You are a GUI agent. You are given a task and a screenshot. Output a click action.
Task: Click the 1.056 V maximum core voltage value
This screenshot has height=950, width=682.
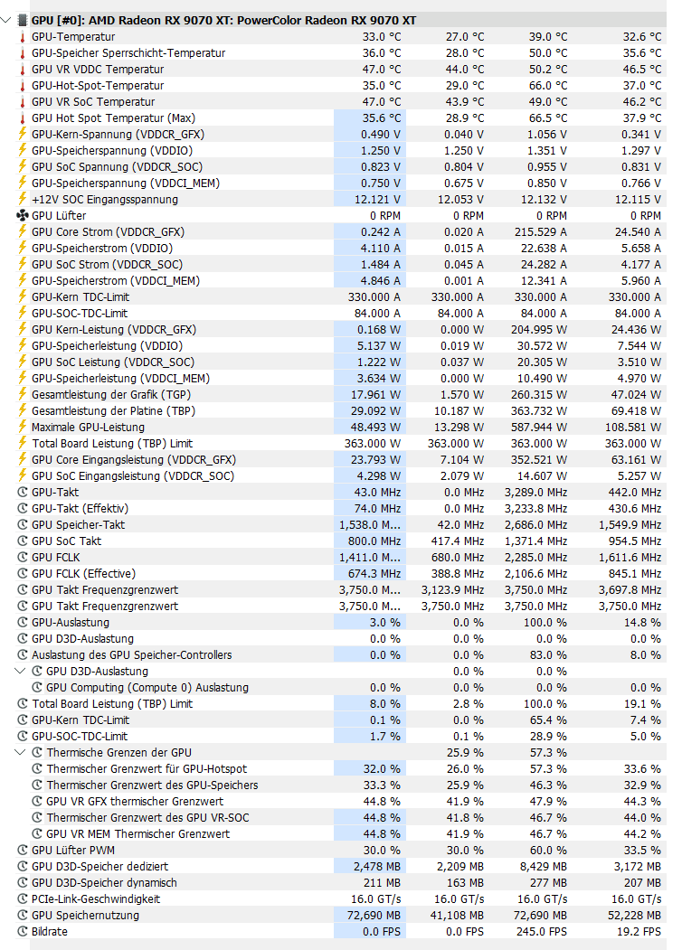click(x=547, y=135)
